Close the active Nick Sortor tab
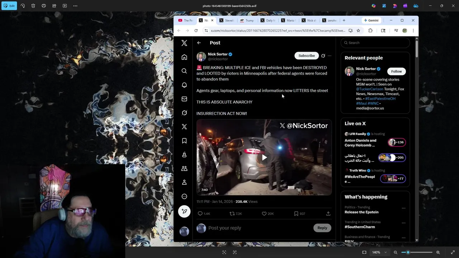Image resolution: width=459 pixels, height=258 pixels. (x=212, y=20)
